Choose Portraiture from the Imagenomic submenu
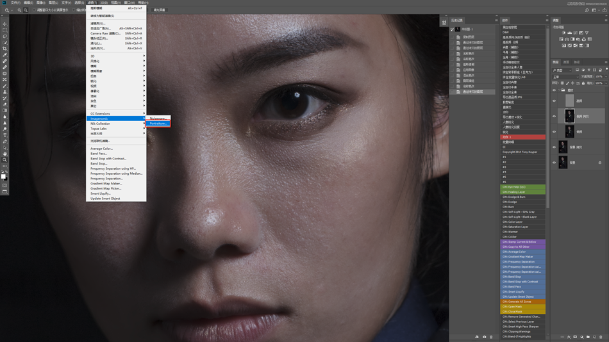Viewport: 609px width, 342px height. pyautogui.click(x=158, y=124)
